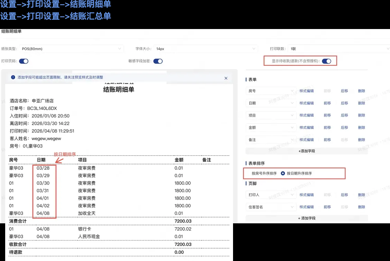Click 样式编辑 for the 日期 field

click(x=307, y=103)
